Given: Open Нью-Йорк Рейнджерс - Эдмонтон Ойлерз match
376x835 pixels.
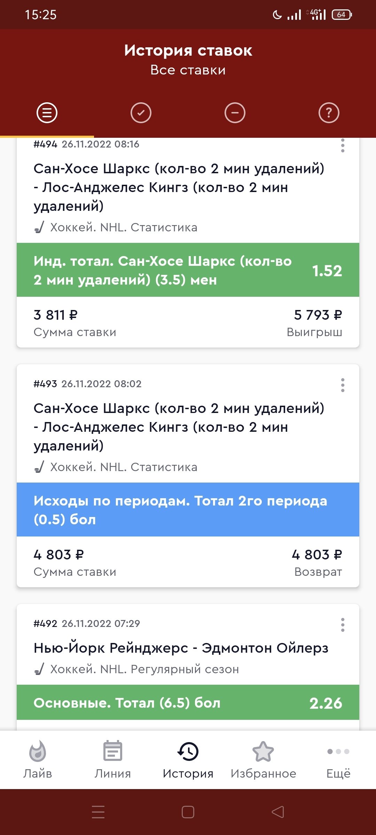Looking at the screenshot, I should (181, 648).
